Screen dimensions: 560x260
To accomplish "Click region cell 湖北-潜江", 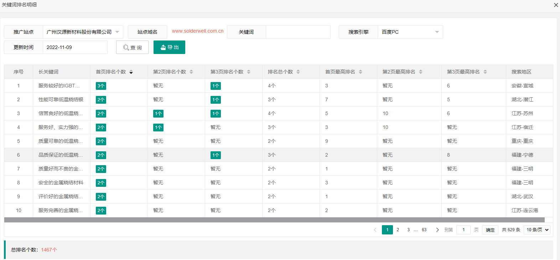I will 522,99.
